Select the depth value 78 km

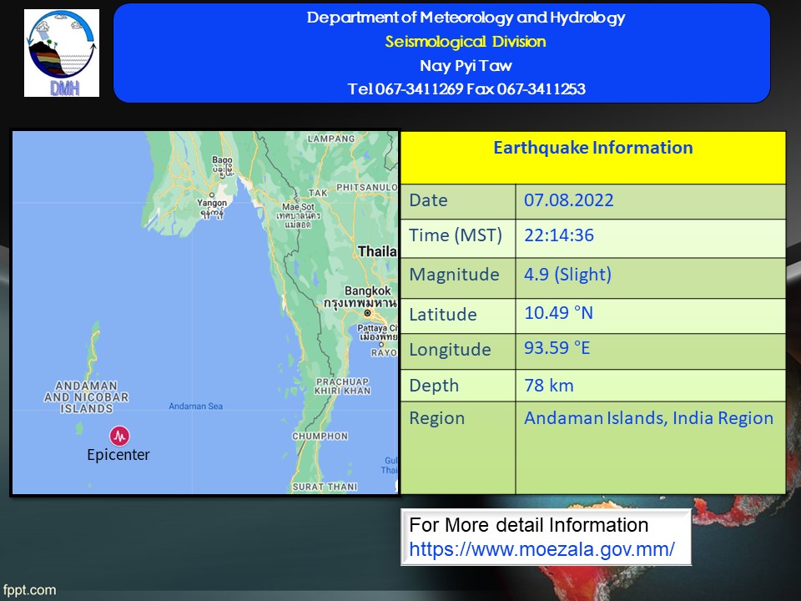549,386
